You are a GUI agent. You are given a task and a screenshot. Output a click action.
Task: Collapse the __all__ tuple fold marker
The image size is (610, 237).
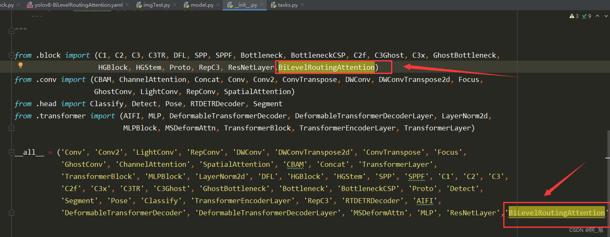(x=12, y=153)
